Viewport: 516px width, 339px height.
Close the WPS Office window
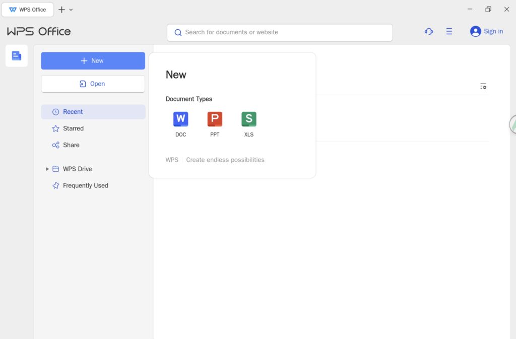(507, 9)
